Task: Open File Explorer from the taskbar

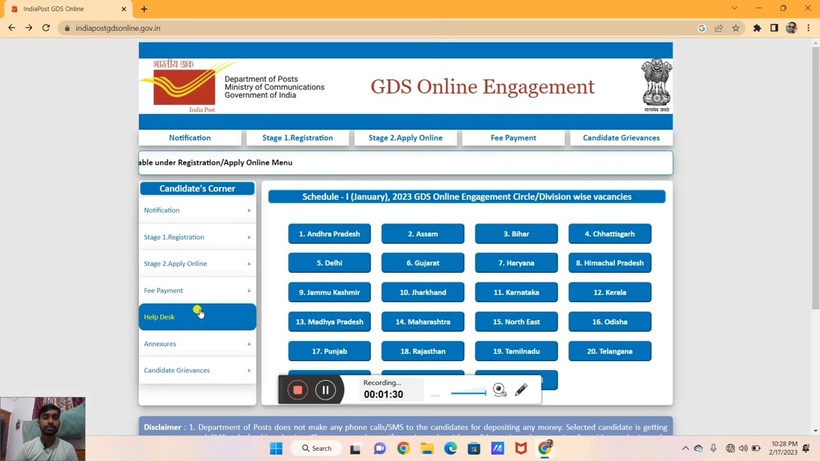Action: 427,448
